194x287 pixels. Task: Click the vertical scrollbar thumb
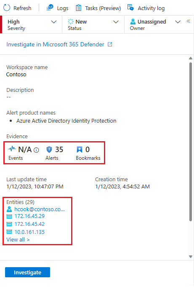191,142
